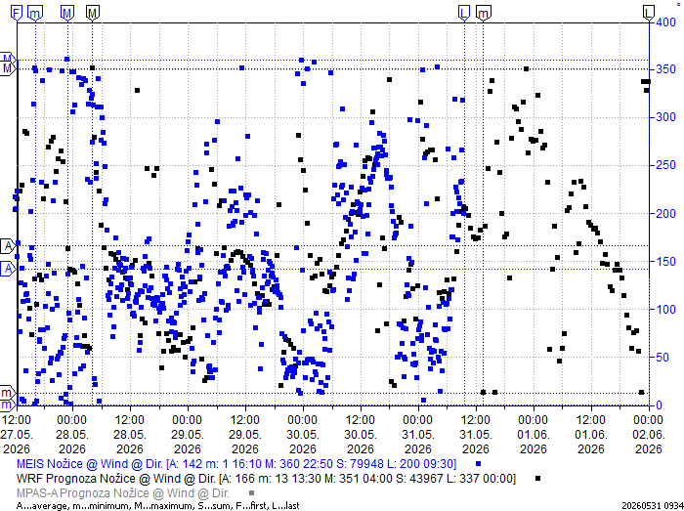Toggle the WRF Prognoza Nožice series legend
This screenshot has width=684, height=511.
click(x=266, y=479)
